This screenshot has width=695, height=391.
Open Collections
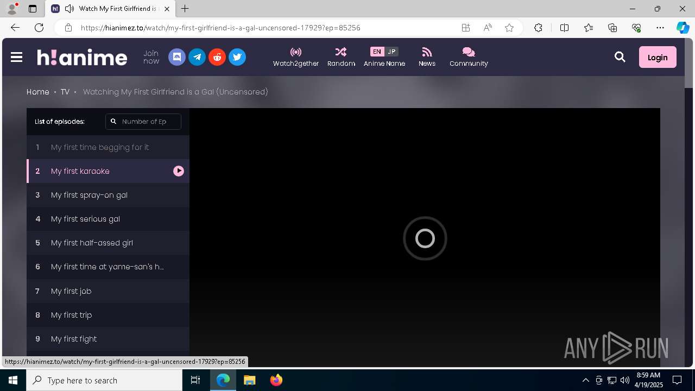612,28
